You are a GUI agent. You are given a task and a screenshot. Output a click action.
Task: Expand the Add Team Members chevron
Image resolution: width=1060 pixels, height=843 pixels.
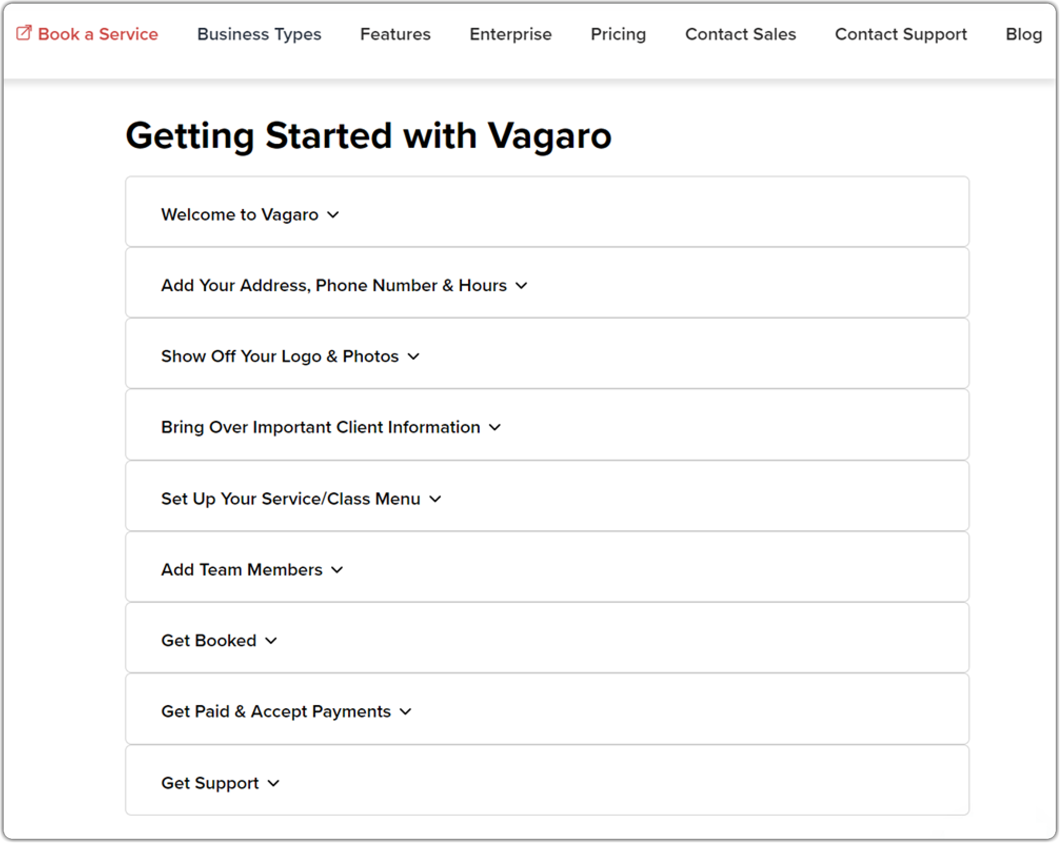337,570
